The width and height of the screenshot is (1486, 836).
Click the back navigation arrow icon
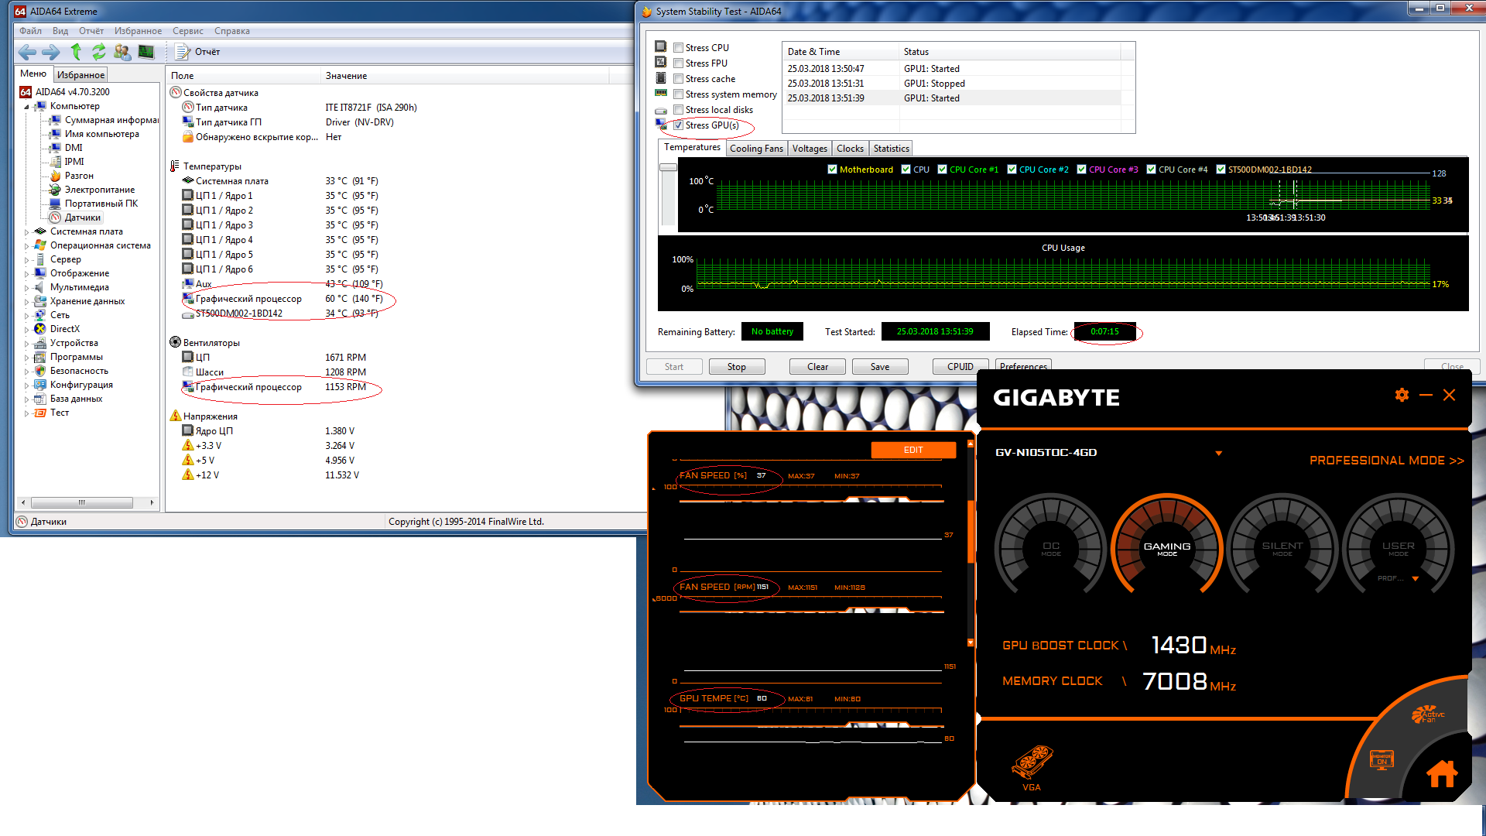pos(27,52)
